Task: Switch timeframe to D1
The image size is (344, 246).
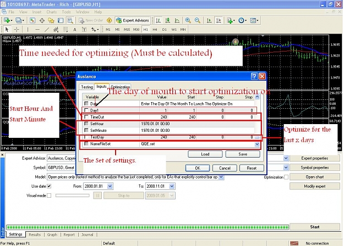Action: [x=165, y=29]
